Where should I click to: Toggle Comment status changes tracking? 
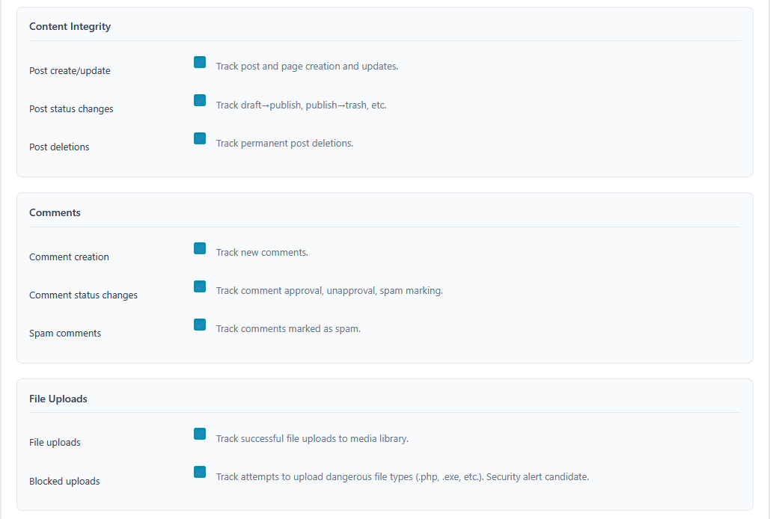pyautogui.click(x=200, y=286)
